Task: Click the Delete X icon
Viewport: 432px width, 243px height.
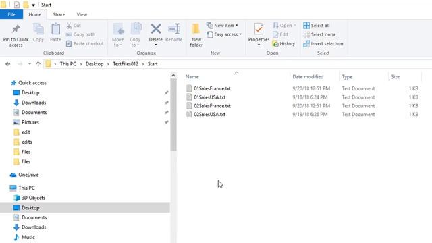Action: pos(156,29)
